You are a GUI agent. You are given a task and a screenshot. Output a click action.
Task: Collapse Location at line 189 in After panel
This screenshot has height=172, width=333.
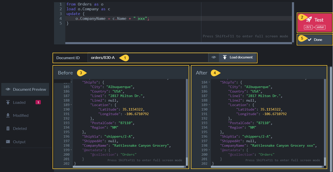(x=209, y=105)
